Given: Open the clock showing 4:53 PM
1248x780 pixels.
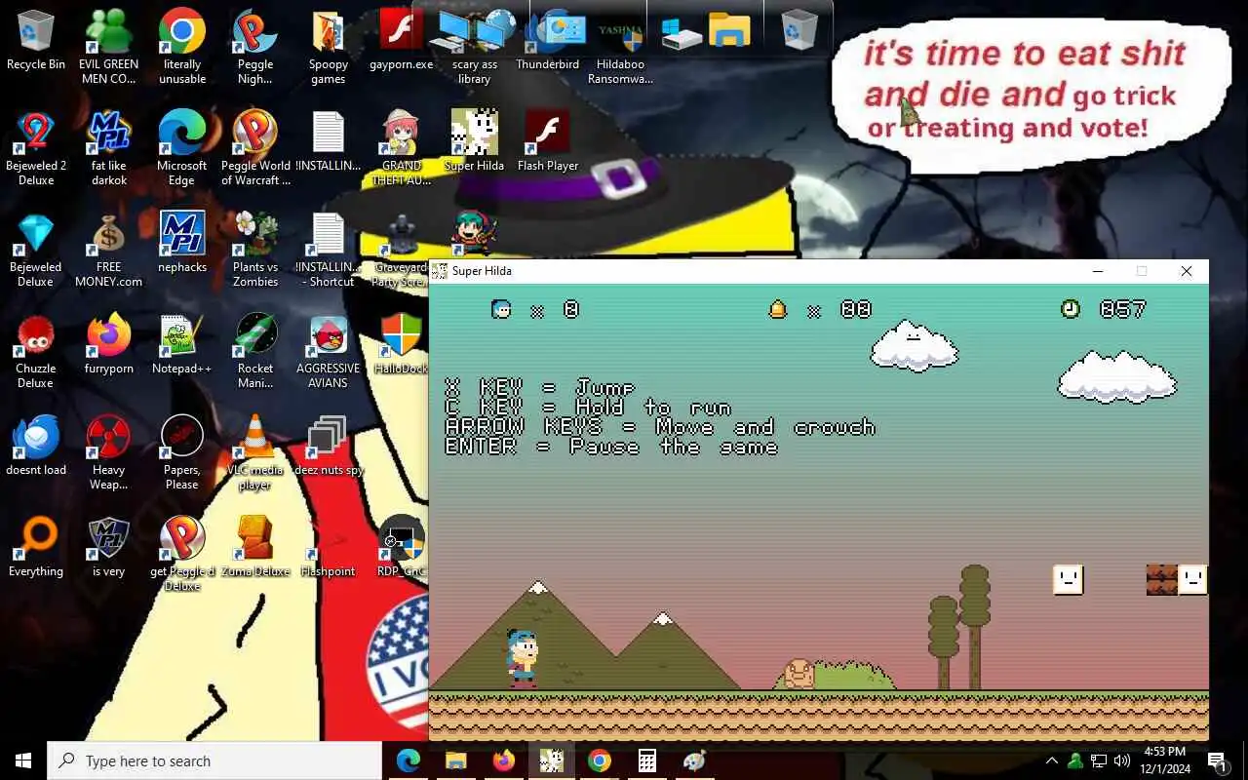Looking at the screenshot, I should [1164, 760].
